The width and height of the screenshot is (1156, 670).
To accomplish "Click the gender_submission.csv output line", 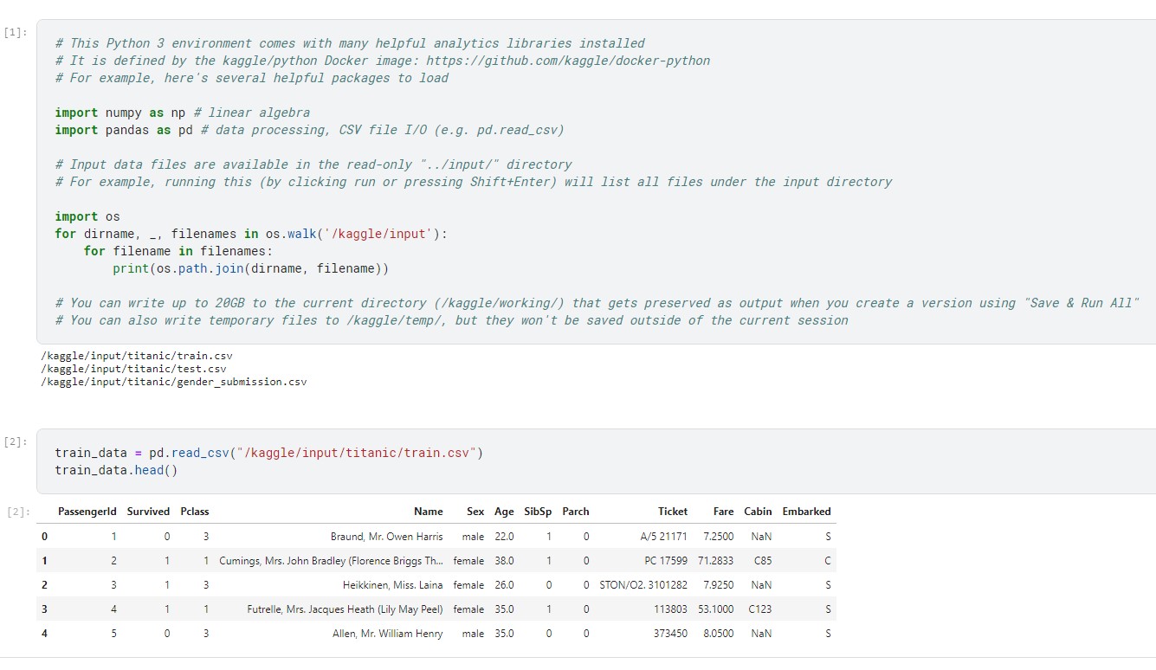I will pos(173,381).
